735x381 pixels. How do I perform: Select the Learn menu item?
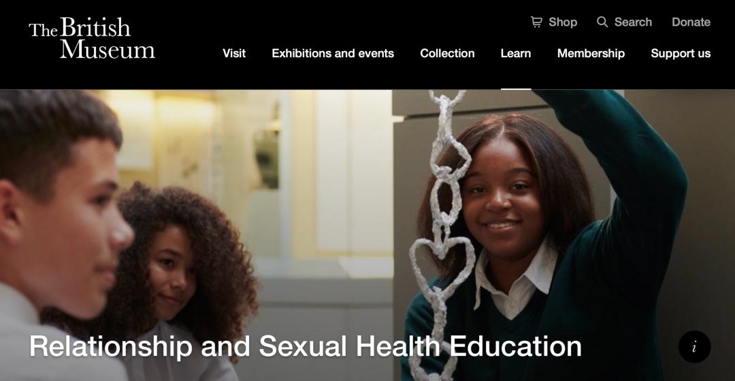(516, 54)
